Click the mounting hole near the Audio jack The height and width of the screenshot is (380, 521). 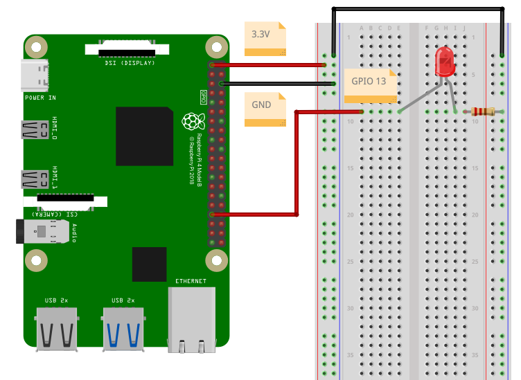[x=36, y=260]
